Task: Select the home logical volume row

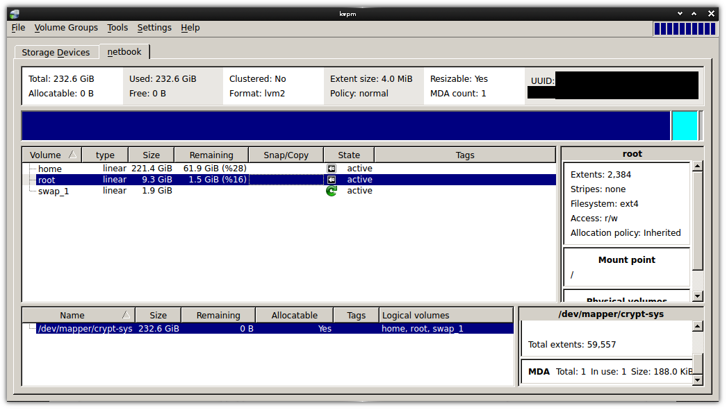Action: (49, 168)
